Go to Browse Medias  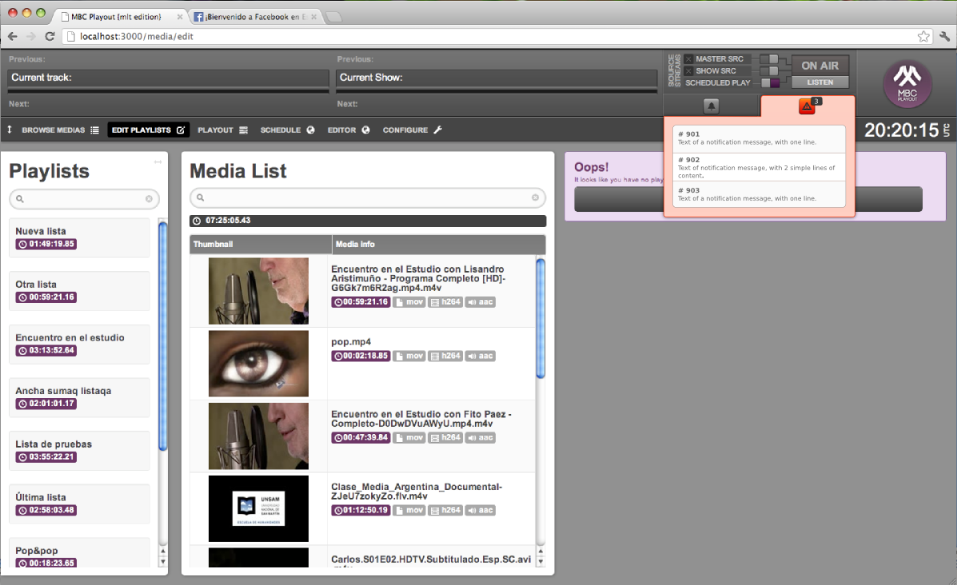click(60, 130)
